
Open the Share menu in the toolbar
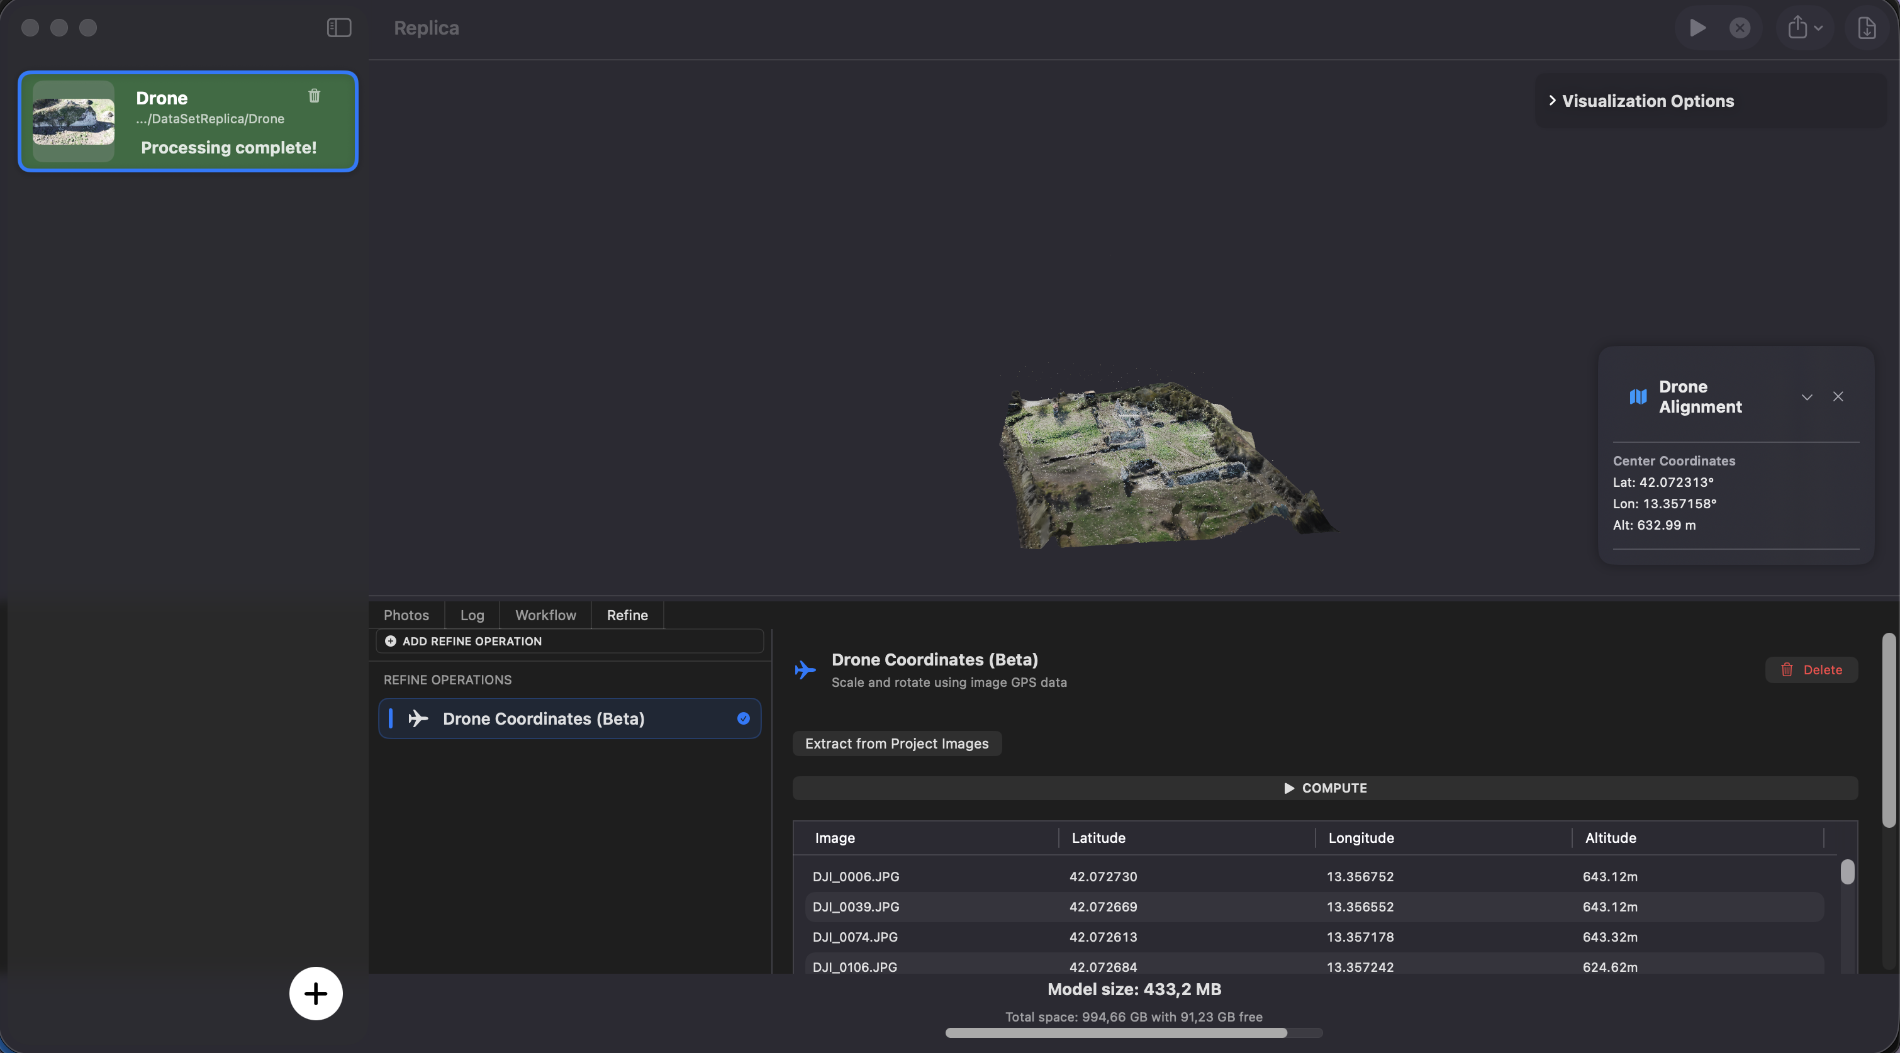[1797, 27]
